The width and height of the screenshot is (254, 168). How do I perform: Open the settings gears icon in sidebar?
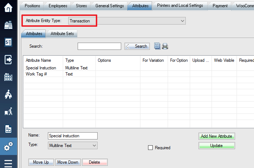point(8,146)
